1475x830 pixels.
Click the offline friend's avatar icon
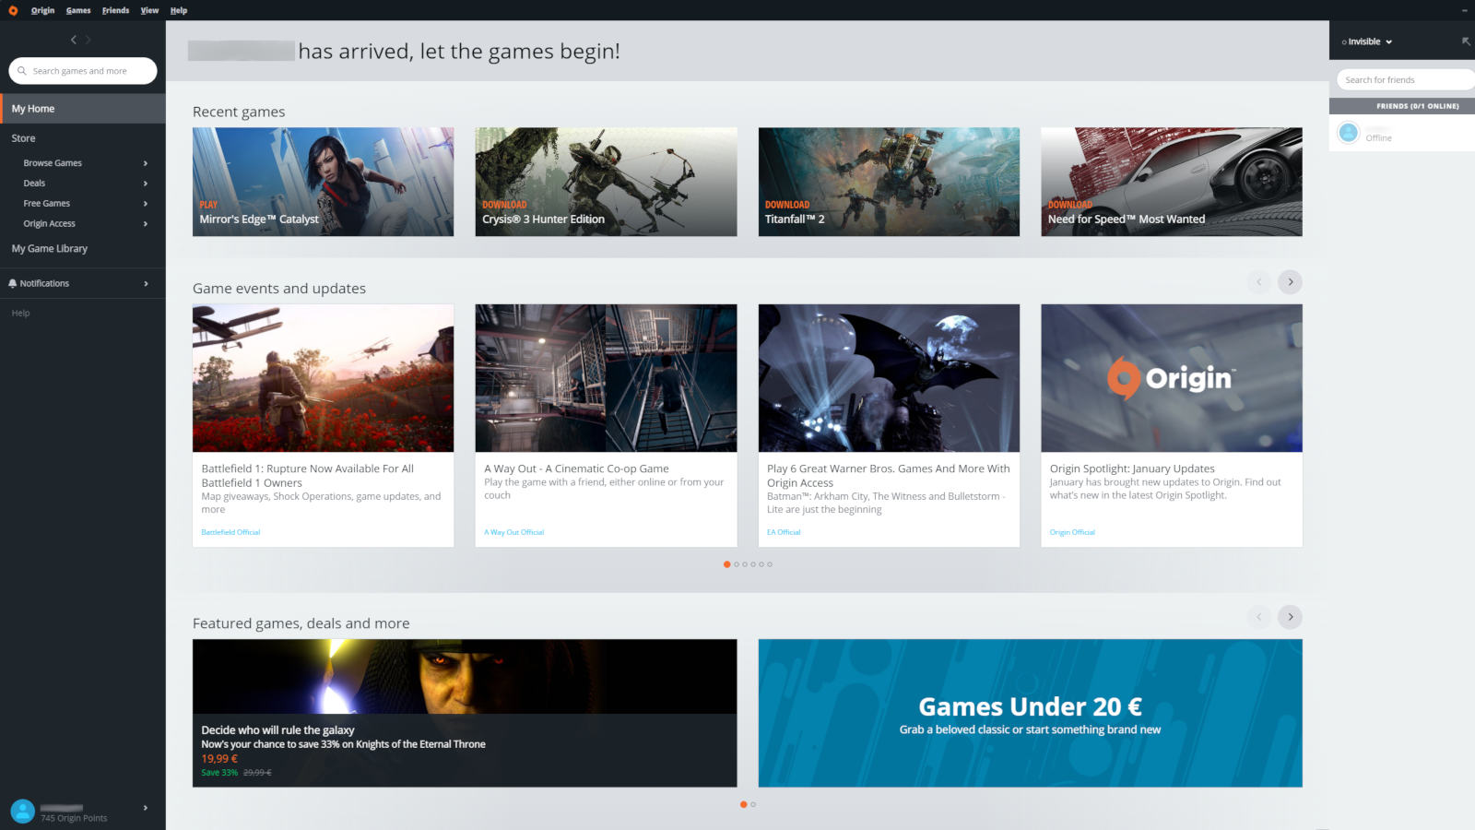coord(1349,133)
